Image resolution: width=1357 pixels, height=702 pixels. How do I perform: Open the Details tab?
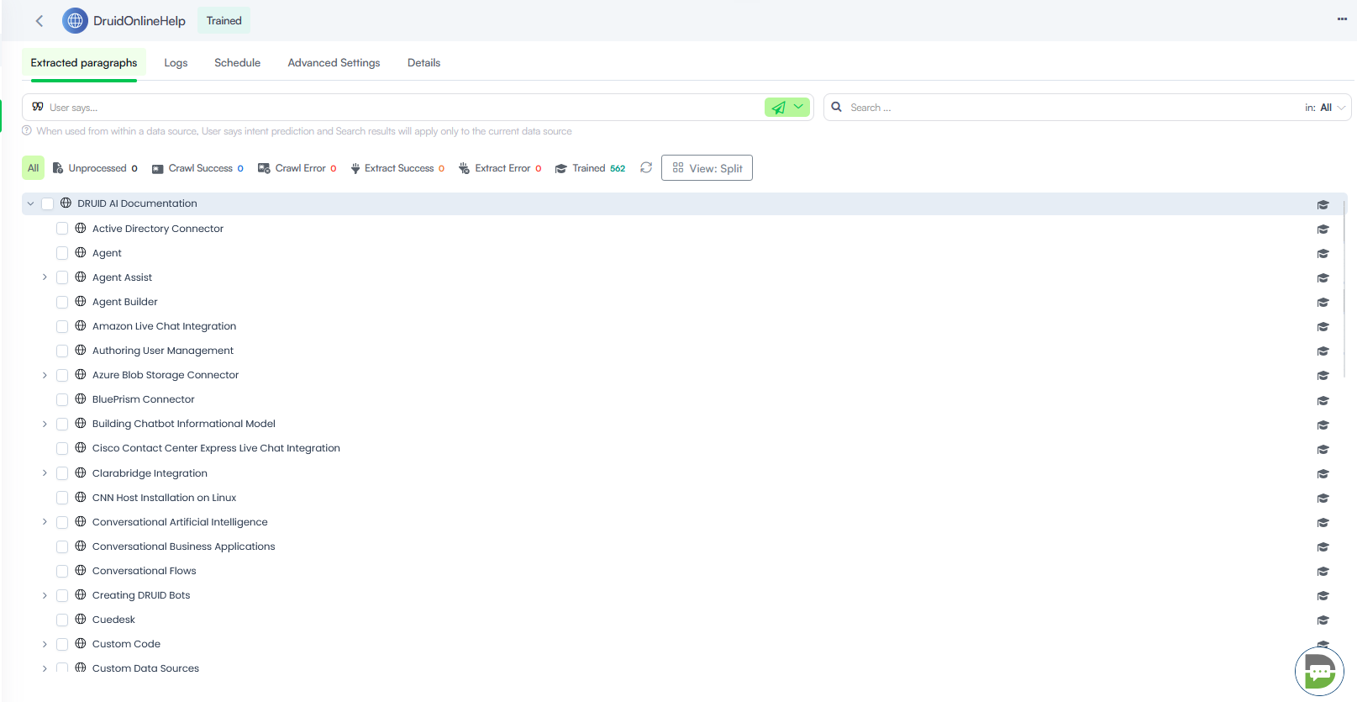click(423, 63)
